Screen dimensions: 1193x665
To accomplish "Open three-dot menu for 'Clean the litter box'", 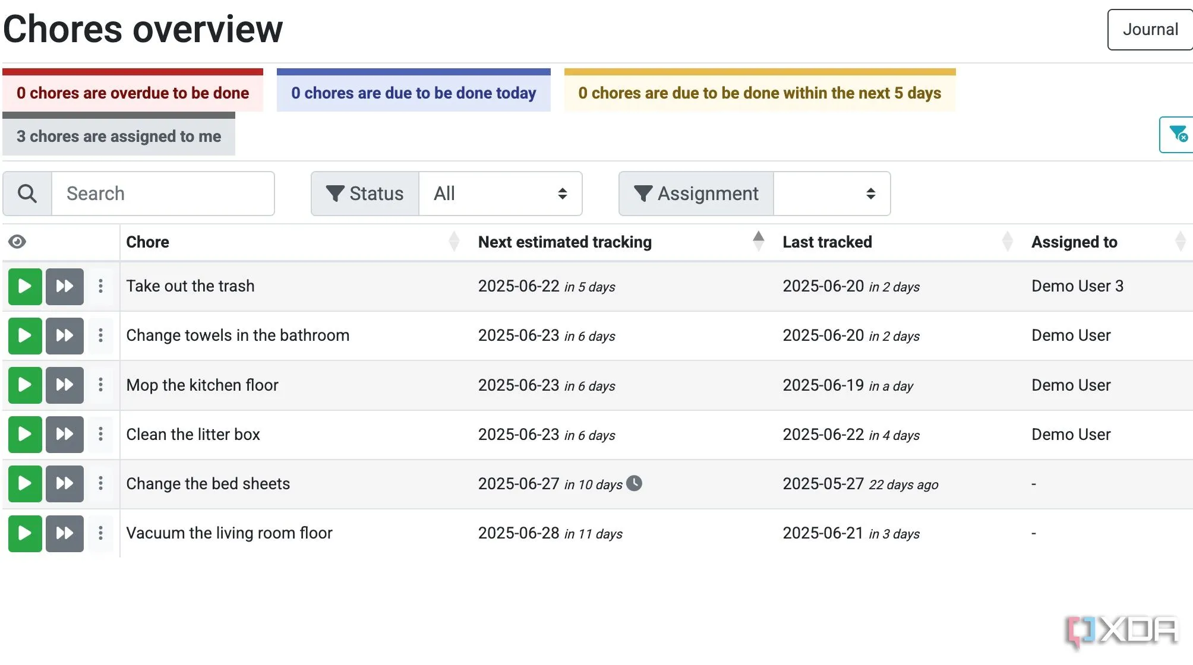I will coord(100,434).
